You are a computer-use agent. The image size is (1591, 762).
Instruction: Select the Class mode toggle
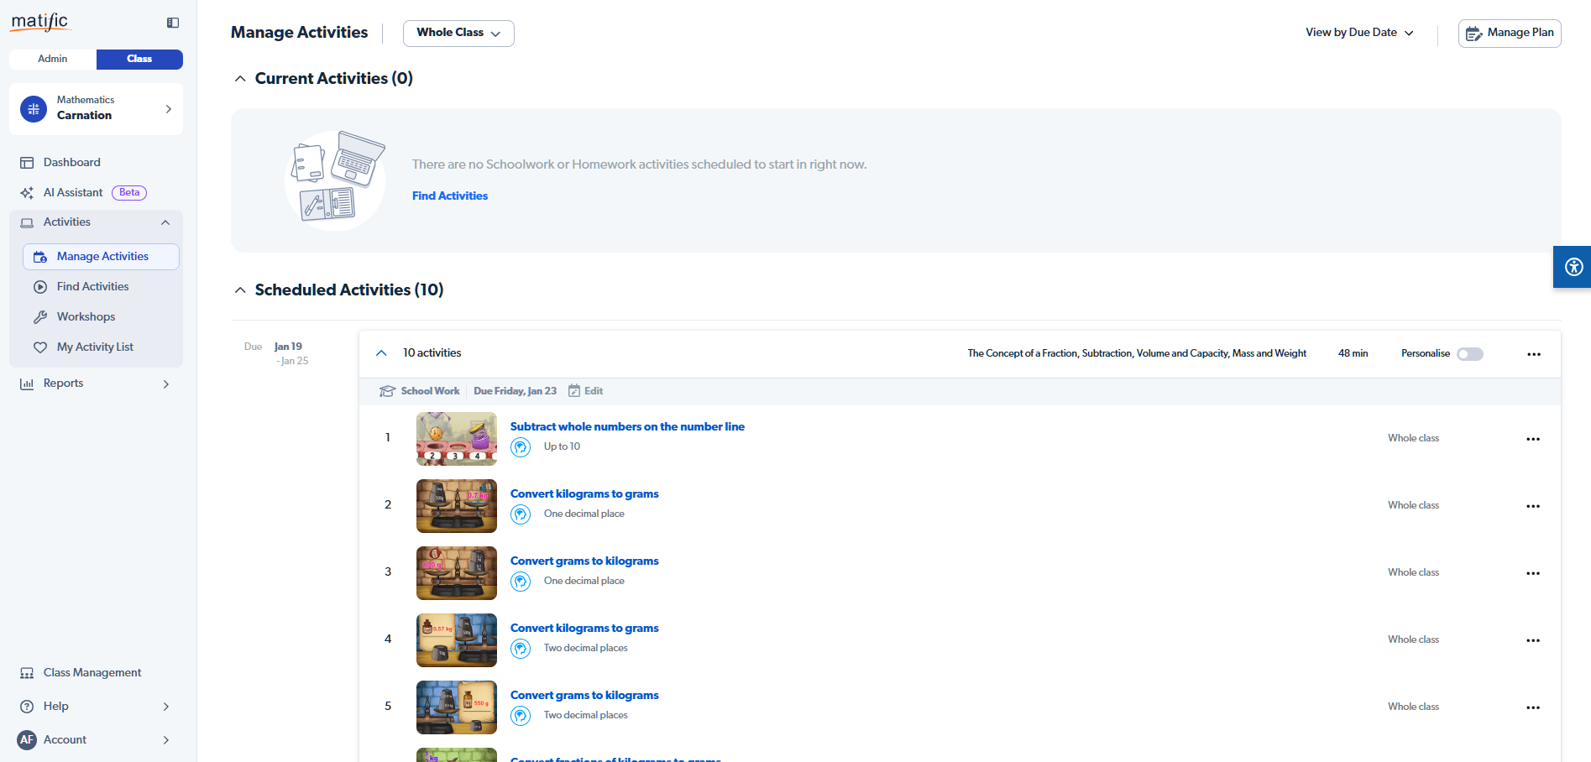139,59
